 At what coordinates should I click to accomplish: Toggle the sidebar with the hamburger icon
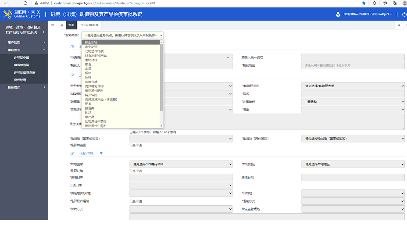tap(53, 25)
